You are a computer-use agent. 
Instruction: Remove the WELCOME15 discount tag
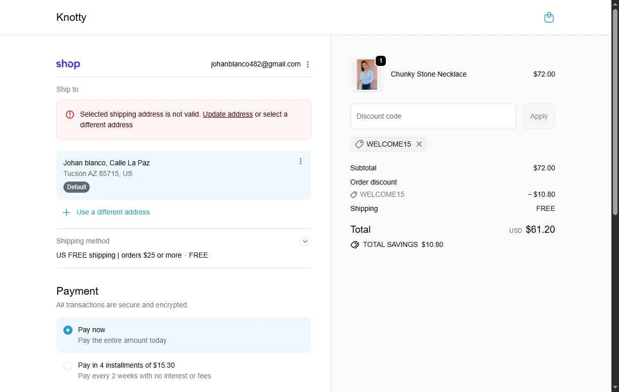(419, 144)
